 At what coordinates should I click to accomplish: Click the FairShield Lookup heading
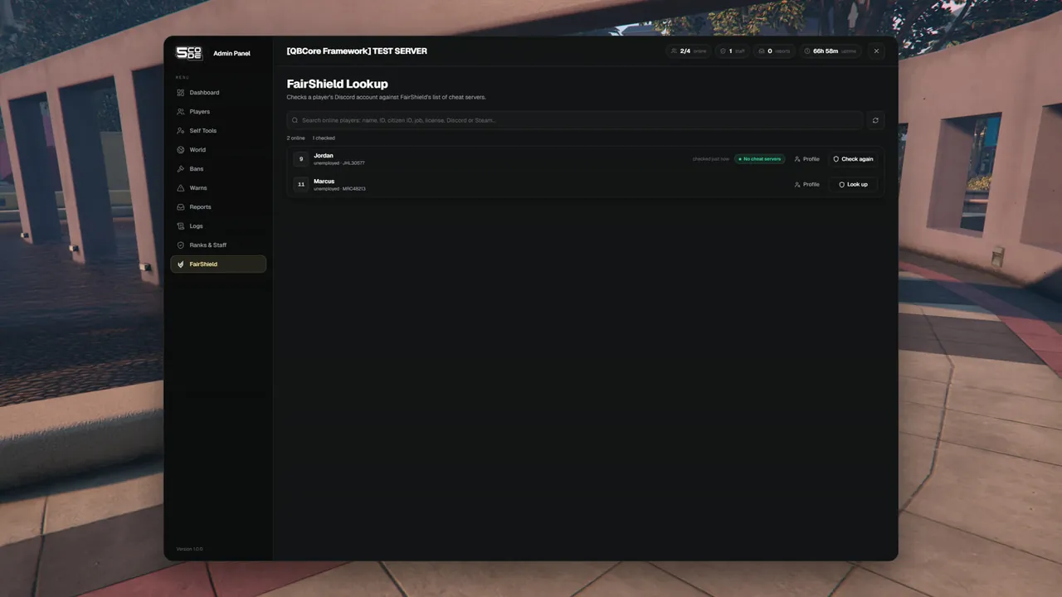(338, 84)
